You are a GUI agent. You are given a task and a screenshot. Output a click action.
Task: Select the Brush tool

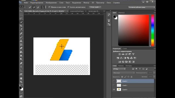(21, 37)
